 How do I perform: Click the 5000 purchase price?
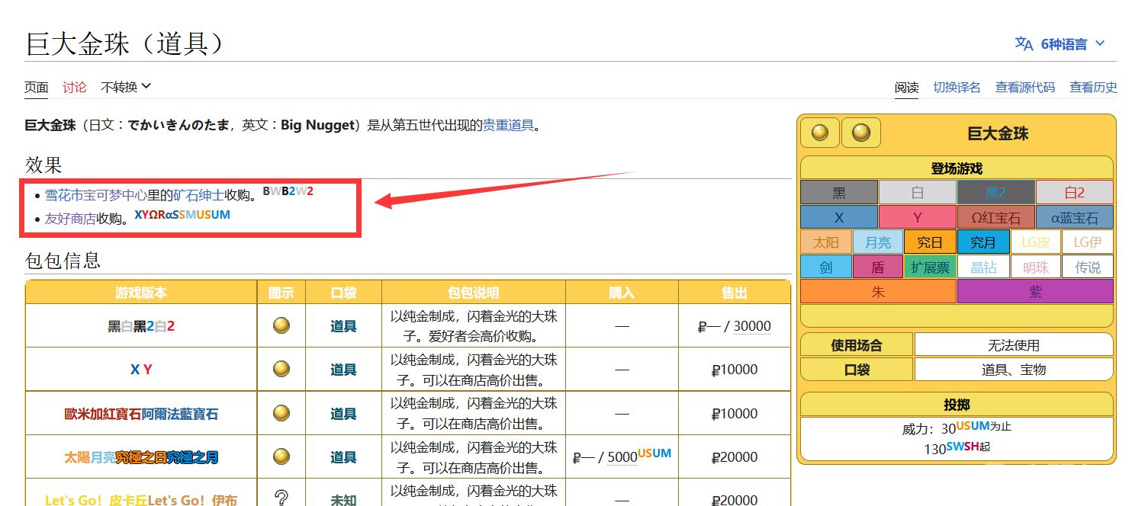click(622, 457)
